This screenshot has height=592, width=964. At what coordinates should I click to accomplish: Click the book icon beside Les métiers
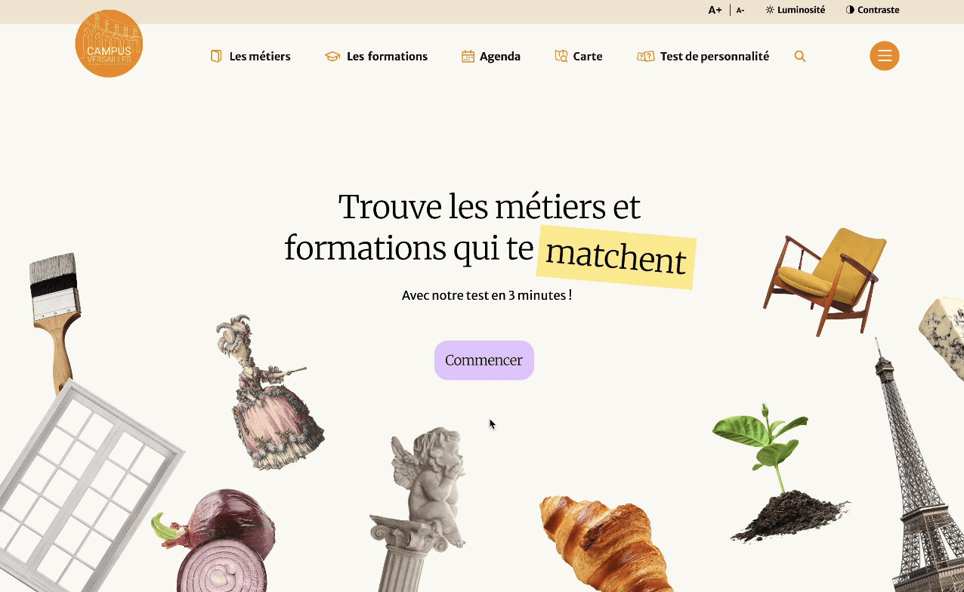coord(216,56)
